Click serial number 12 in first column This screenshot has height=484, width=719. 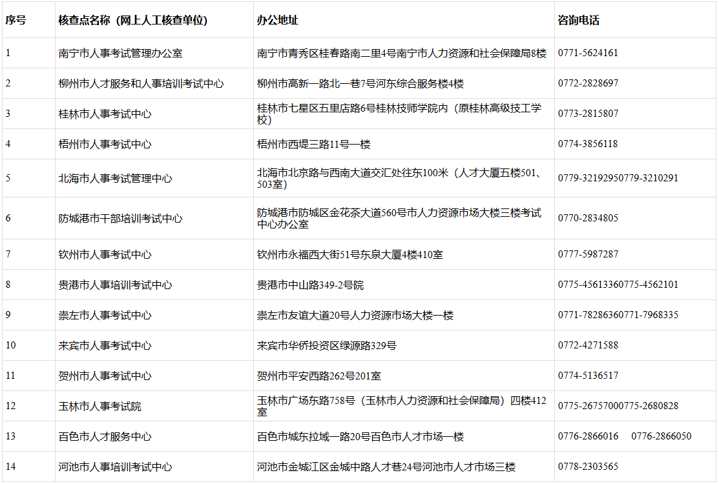pyautogui.click(x=10, y=406)
